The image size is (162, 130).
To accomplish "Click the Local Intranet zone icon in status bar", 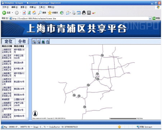I will (138, 127).
